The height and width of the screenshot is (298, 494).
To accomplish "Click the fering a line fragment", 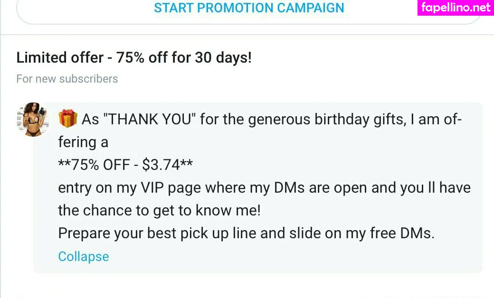I will click(83, 142).
